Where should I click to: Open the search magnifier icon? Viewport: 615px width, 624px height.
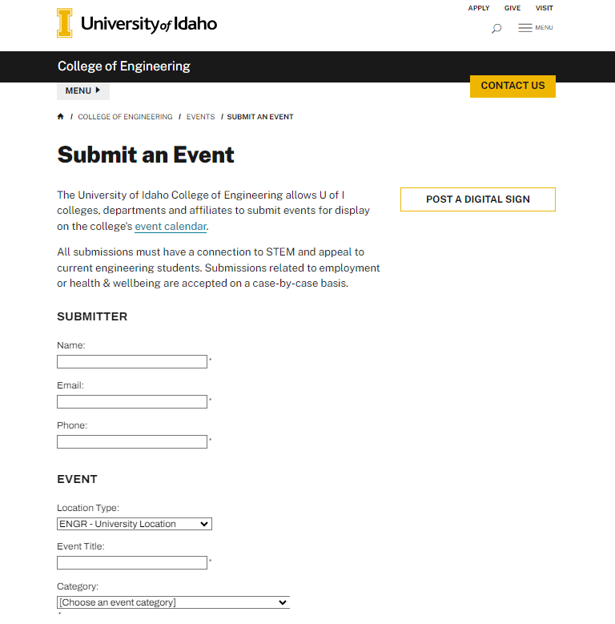(x=496, y=29)
